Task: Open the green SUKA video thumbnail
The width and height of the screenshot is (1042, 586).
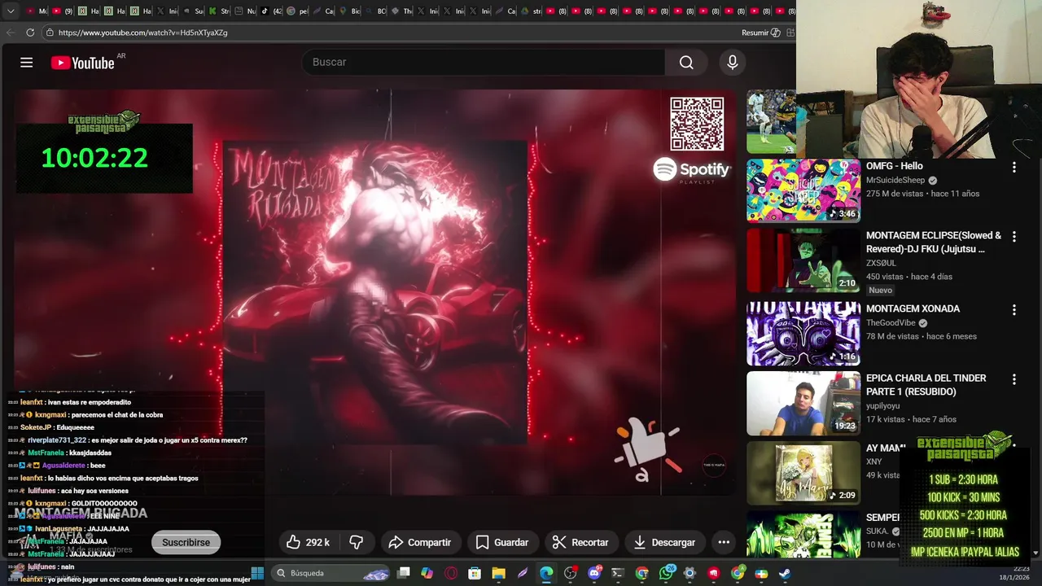Action: coord(803,534)
